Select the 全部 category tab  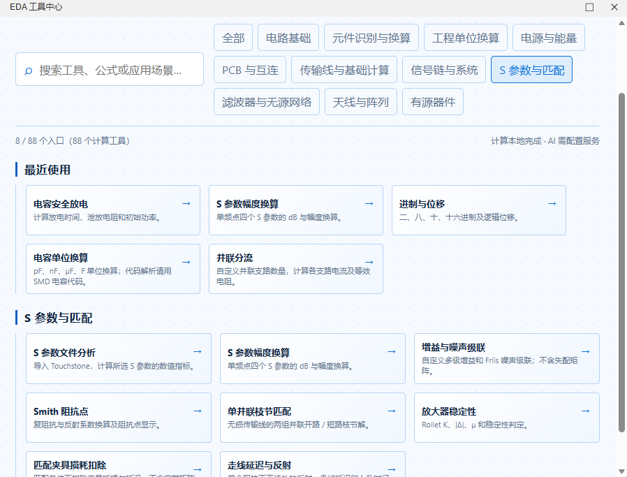[x=233, y=38]
